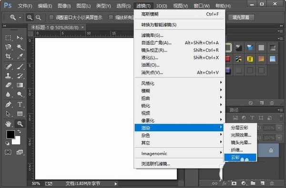The image size is (286, 188).
Task: Click the fx layer style icon
Action: [x=225, y=183]
